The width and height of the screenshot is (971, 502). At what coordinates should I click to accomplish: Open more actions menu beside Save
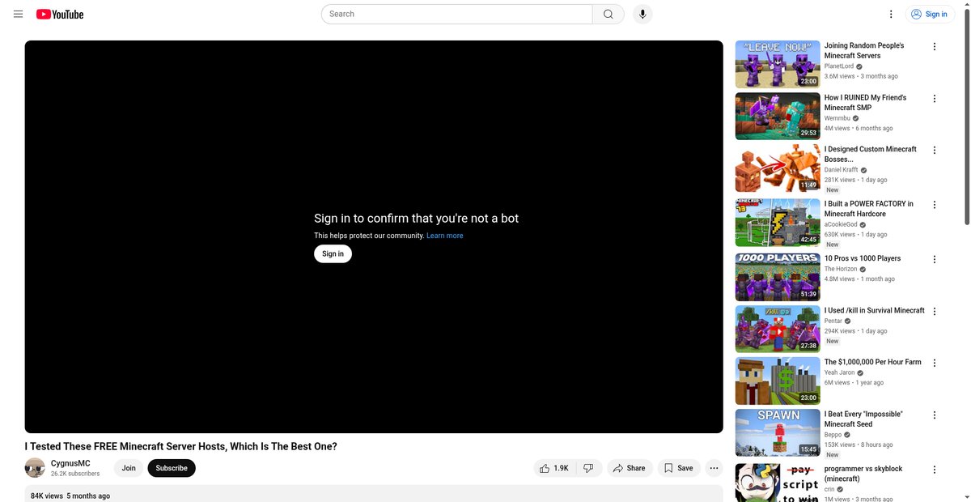click(x=714, y=468)
